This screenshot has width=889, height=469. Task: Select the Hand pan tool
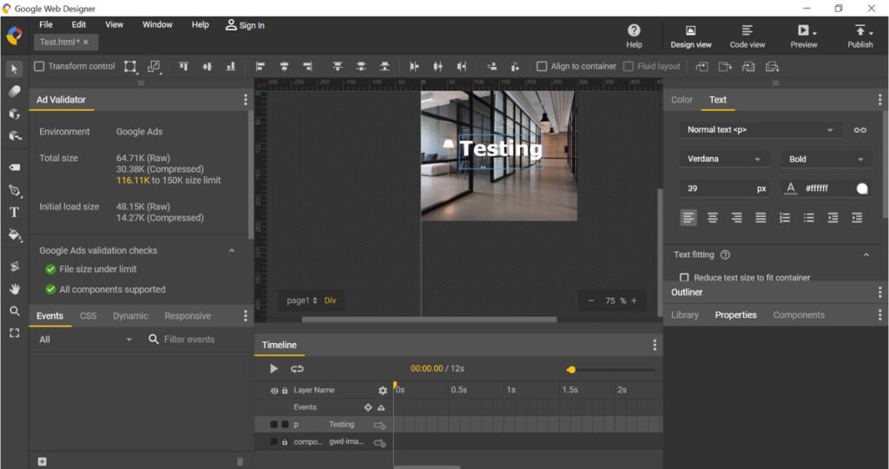click(14, 288)
